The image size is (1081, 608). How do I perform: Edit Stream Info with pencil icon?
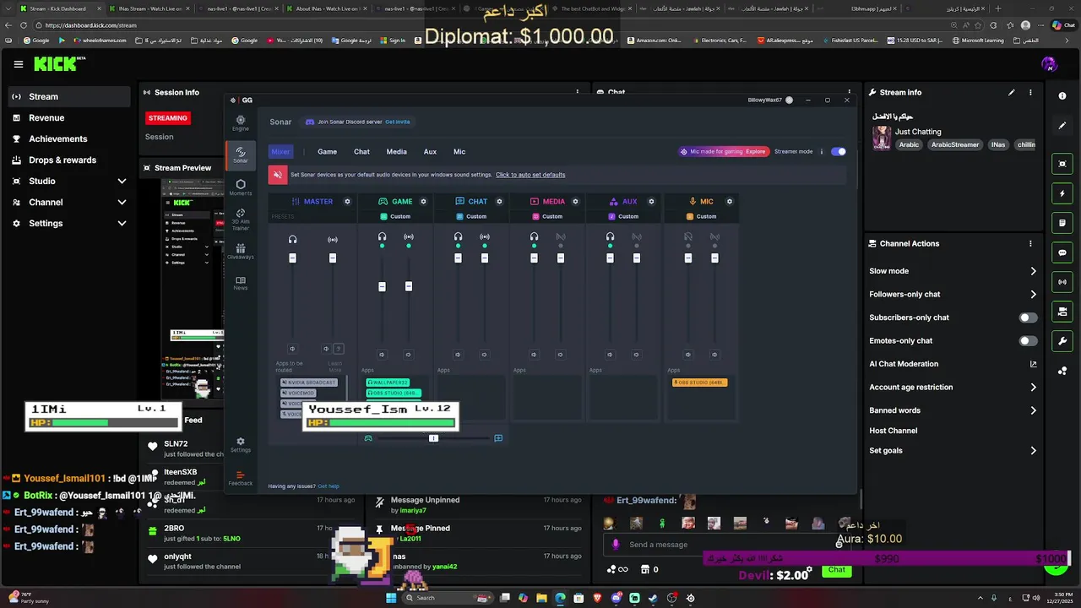(x=1011, y=92)
